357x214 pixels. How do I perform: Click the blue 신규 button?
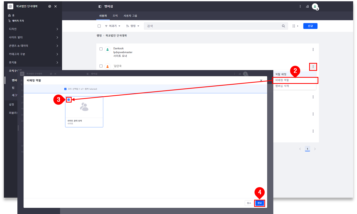click(310, 26)
